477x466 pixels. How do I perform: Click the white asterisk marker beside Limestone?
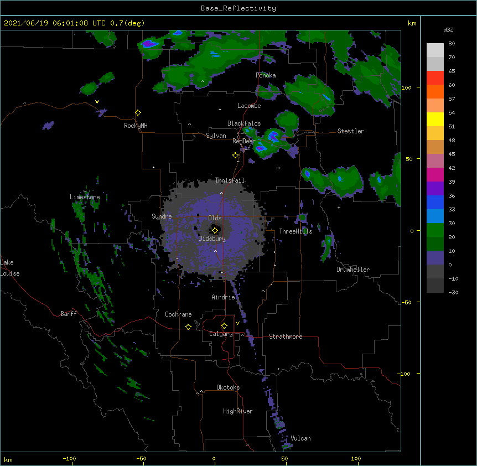coord(85,191)
